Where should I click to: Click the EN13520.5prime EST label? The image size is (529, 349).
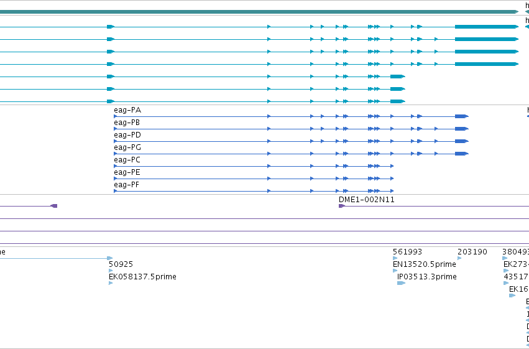[x=425, y=264]
